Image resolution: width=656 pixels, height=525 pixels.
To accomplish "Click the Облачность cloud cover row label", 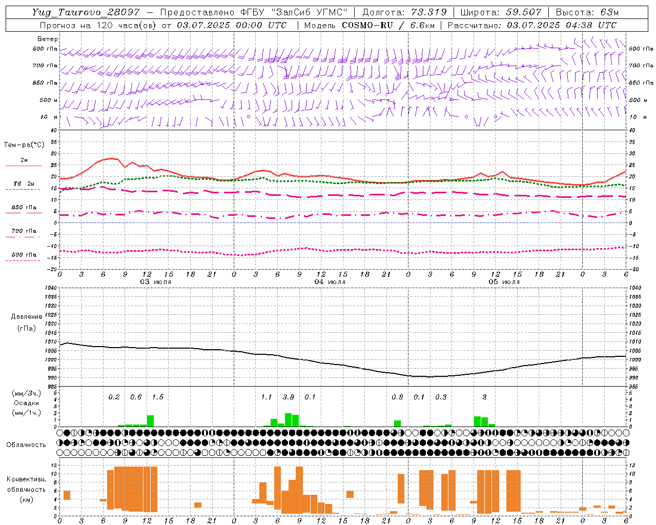I will click(26, 445).
